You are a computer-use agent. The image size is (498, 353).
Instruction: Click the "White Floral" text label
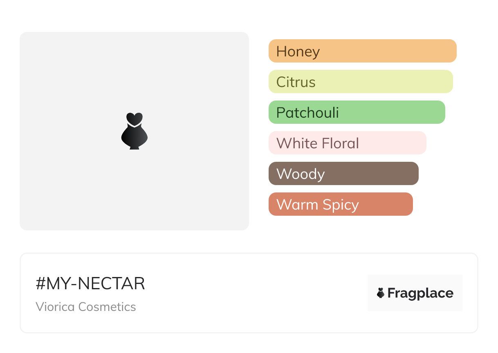(318, 143)
